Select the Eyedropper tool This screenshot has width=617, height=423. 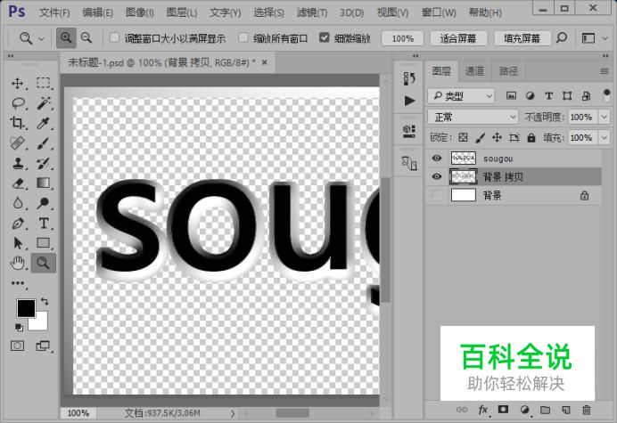44,123
